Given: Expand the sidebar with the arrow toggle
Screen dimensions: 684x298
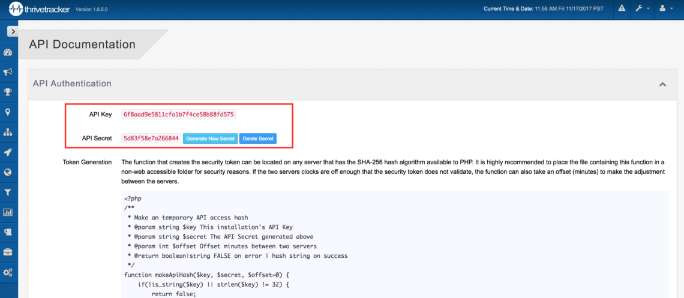Looking at the screenshot, I should pos(12,31).
